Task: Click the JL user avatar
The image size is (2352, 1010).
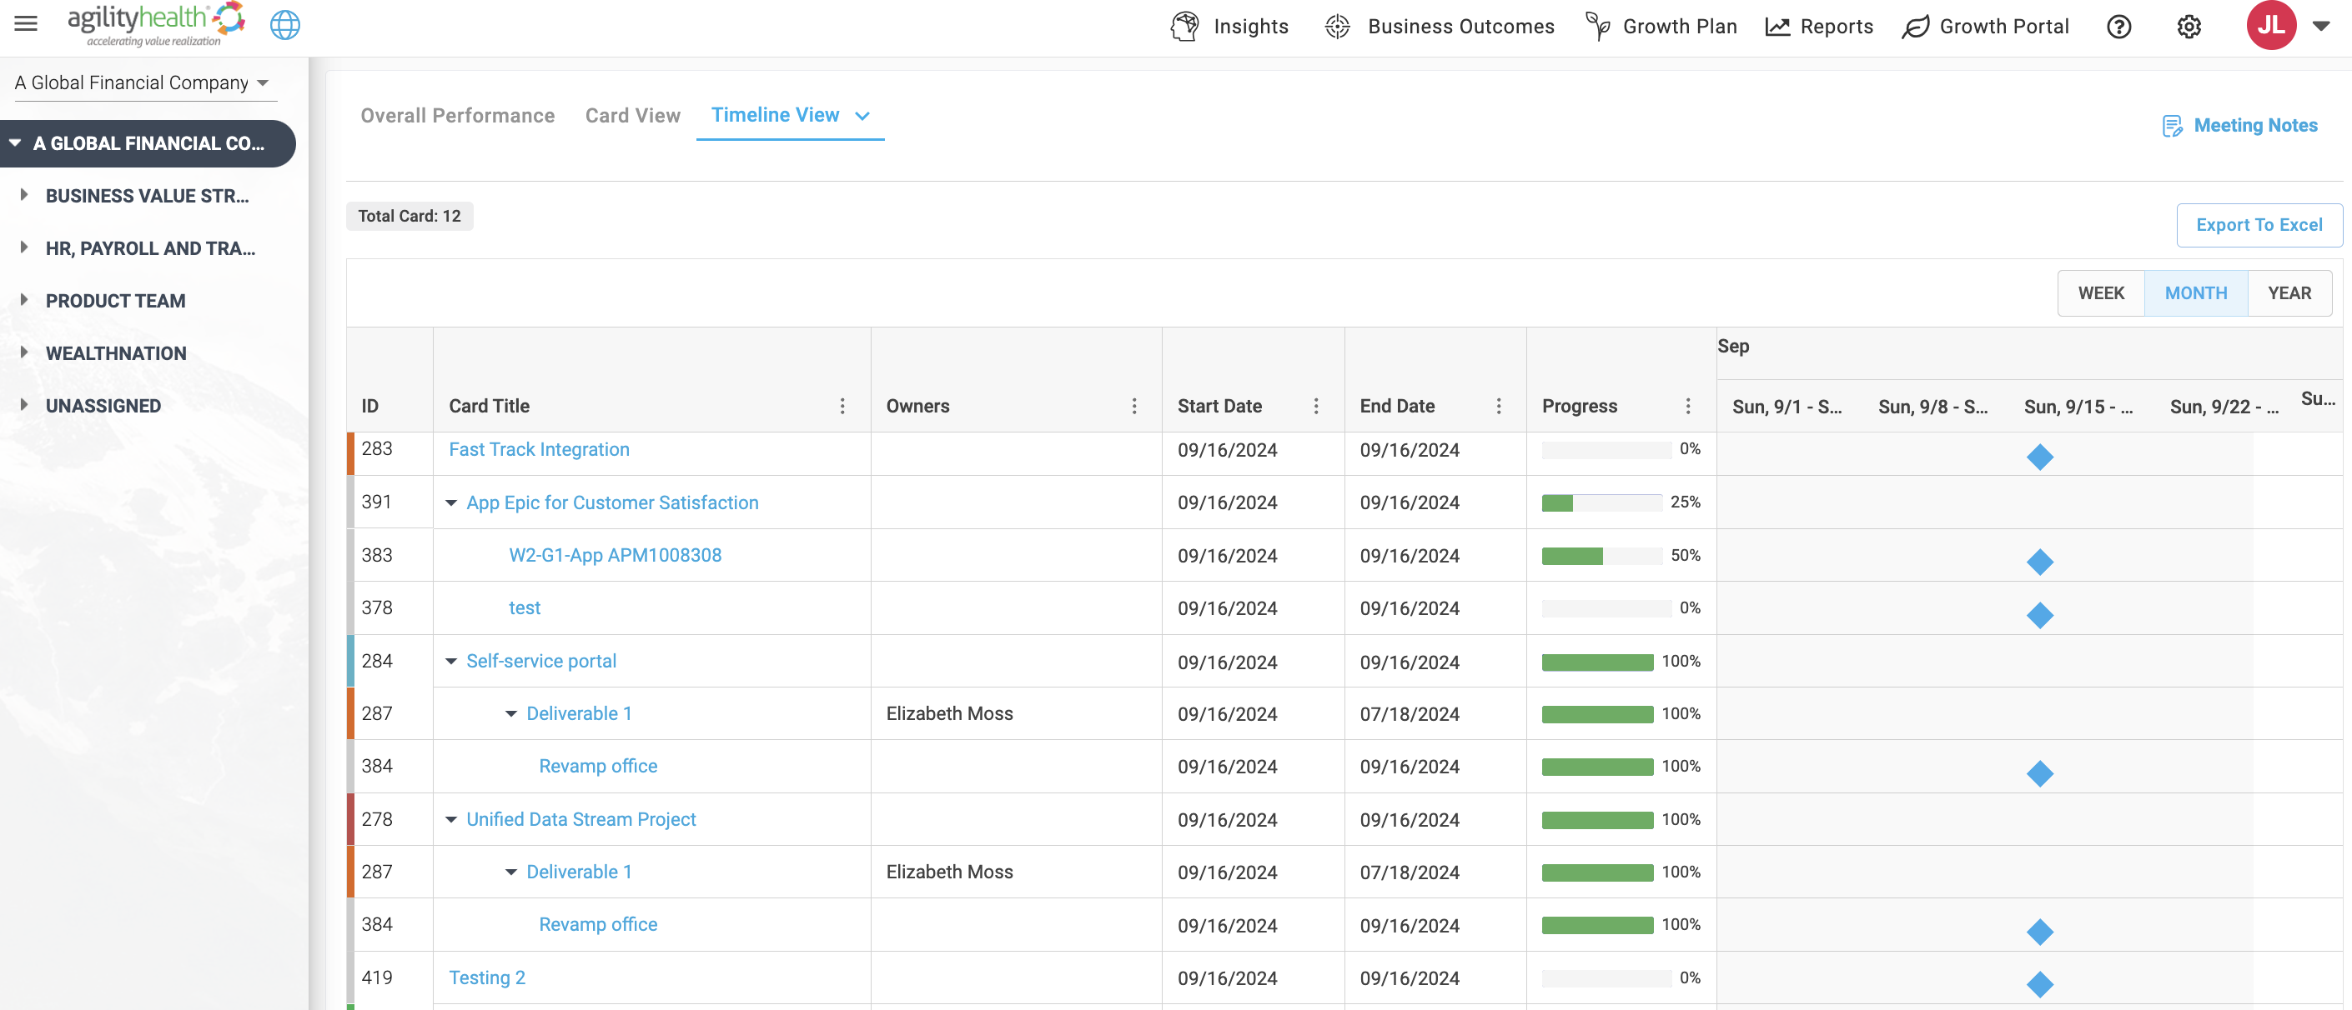Action: point(2271,25)
